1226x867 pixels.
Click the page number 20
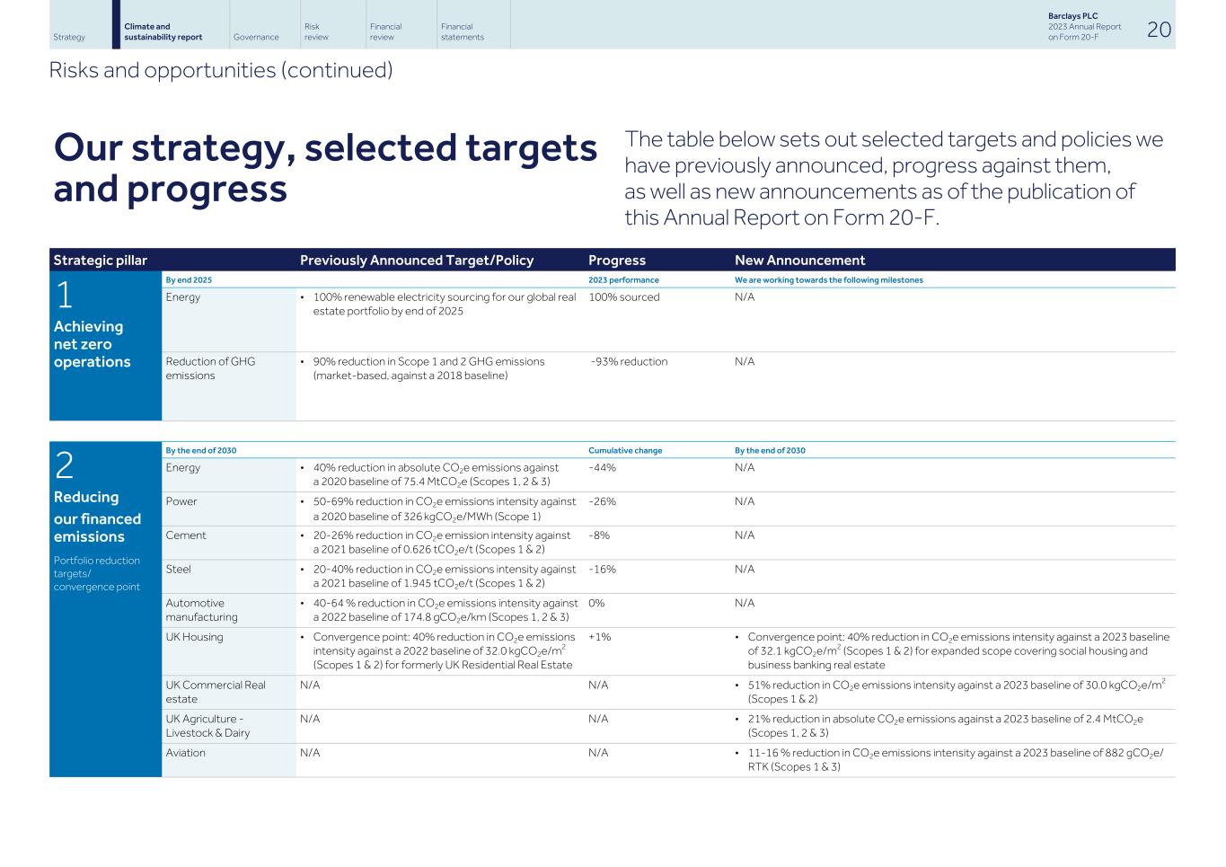[x=1159, y=29]
